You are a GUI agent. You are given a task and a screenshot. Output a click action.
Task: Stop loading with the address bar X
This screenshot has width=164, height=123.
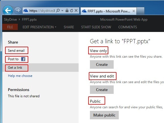point(76,10)
